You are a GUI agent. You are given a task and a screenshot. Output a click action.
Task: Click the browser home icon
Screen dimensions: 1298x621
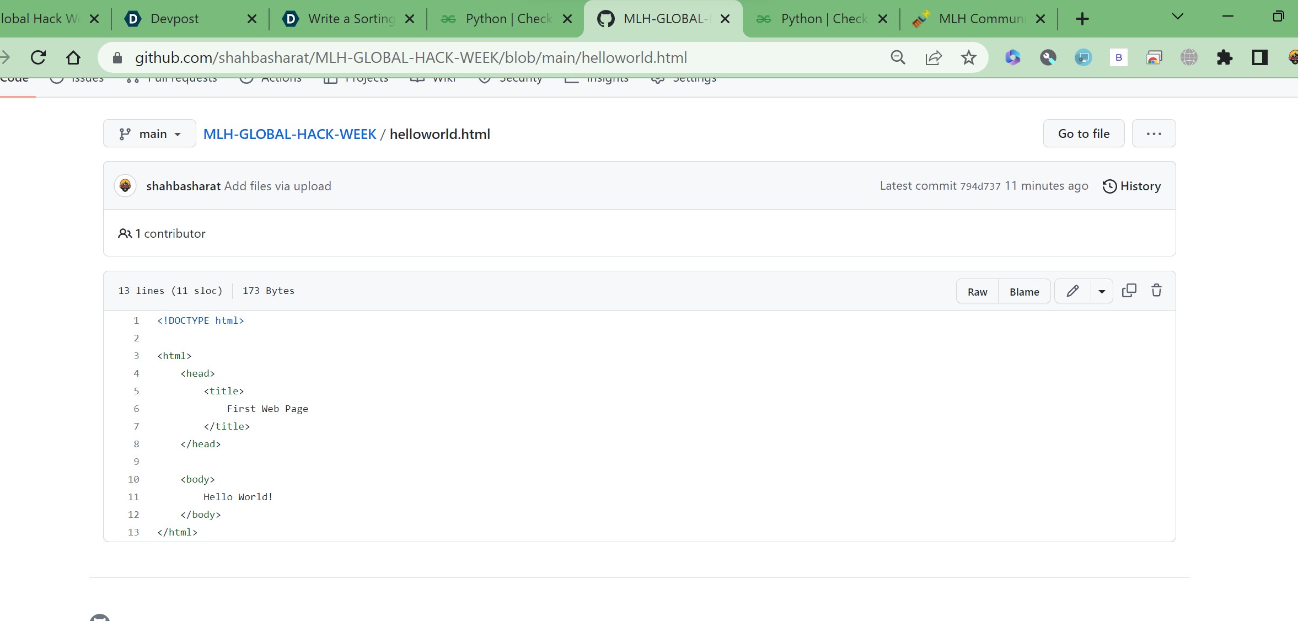(x=73, y=57)
